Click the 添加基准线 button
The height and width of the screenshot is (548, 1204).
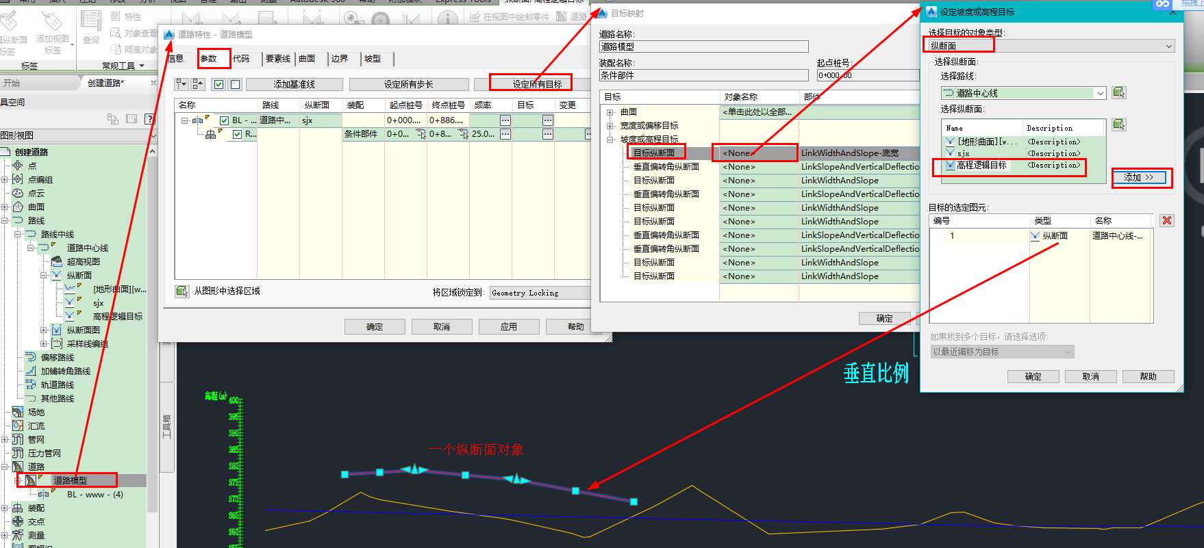[x=294, y=84]
